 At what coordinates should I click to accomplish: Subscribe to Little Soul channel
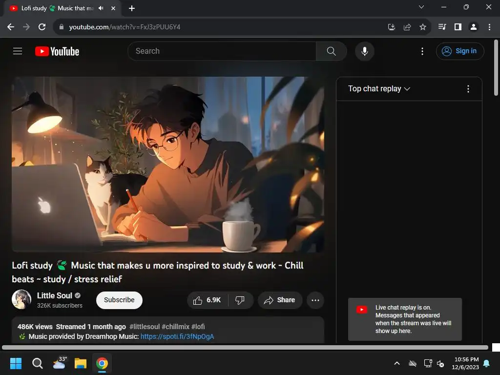(x=119, y=300)
